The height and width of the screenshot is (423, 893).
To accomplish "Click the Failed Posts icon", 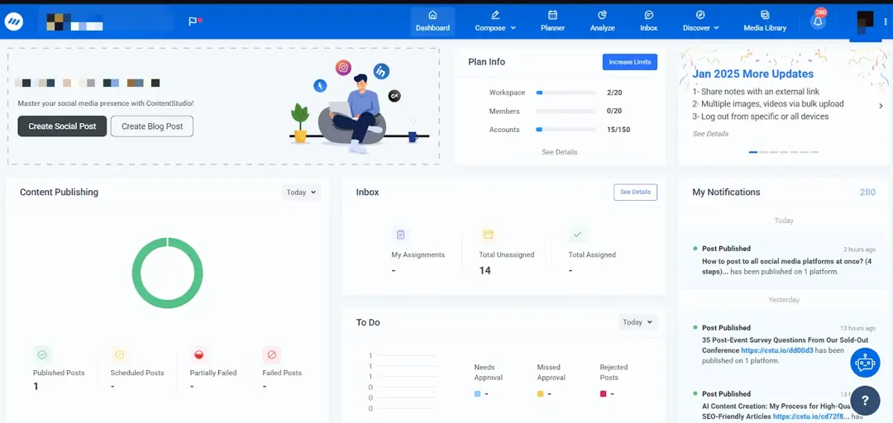I will click(272, 354).
